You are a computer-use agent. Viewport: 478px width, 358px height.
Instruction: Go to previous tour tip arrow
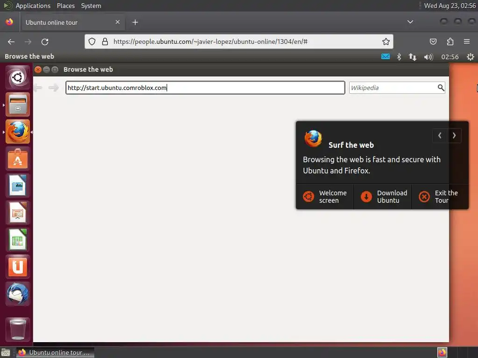coord(440,136)
